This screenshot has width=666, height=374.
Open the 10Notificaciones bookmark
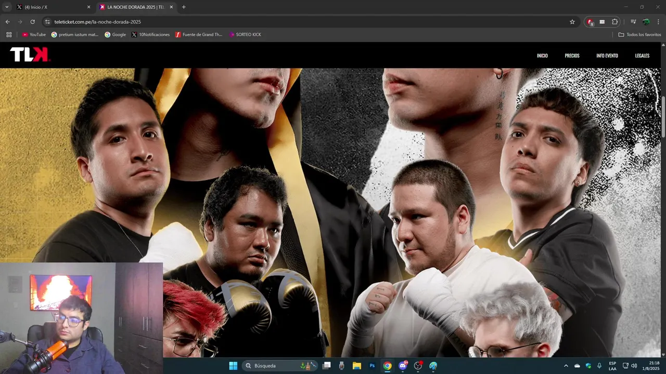pyautogui.click(x=151, y=35)
